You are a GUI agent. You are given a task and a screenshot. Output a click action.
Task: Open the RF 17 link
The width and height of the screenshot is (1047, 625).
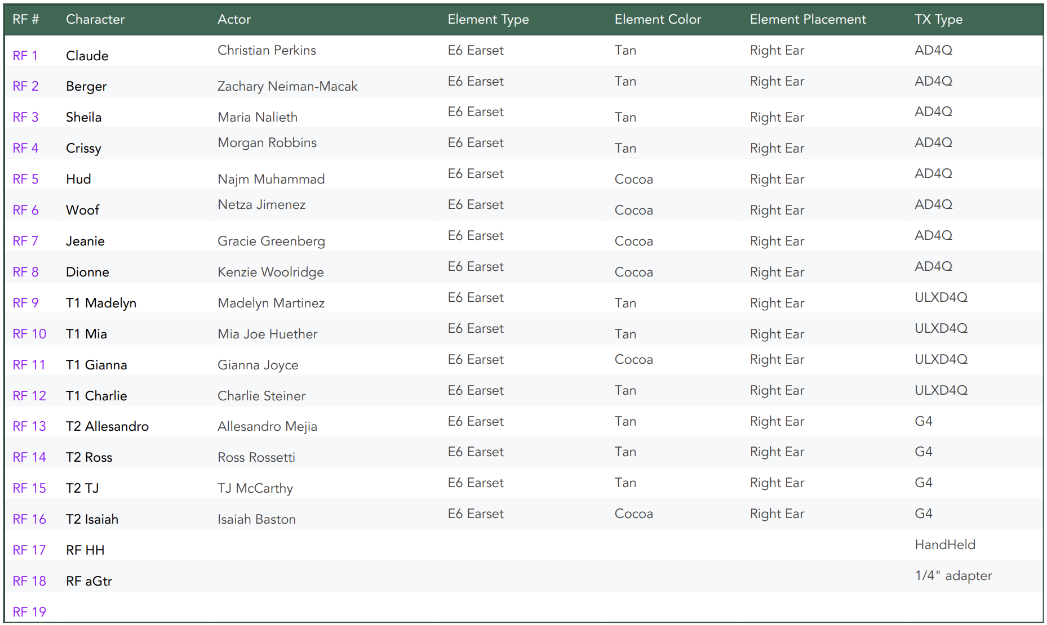tap(29, 550)
